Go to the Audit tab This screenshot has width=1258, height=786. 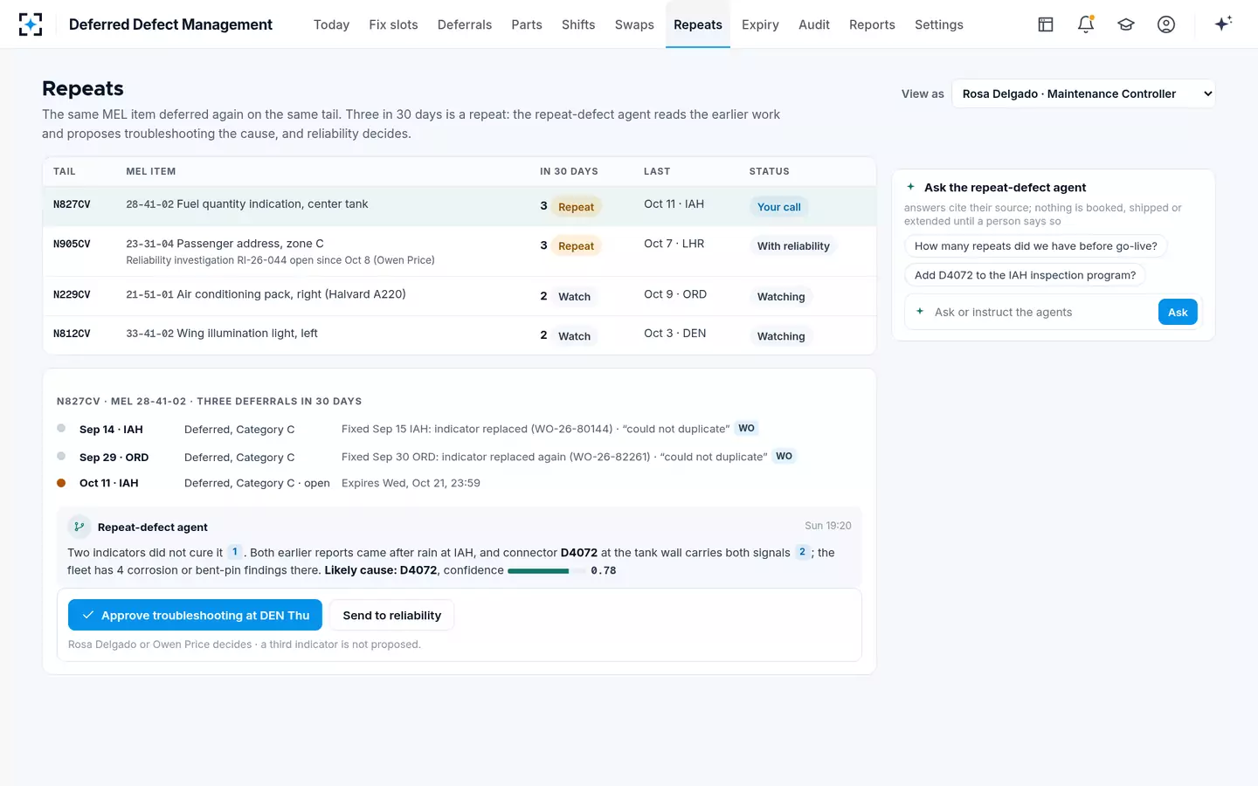[x=814, y=24]
